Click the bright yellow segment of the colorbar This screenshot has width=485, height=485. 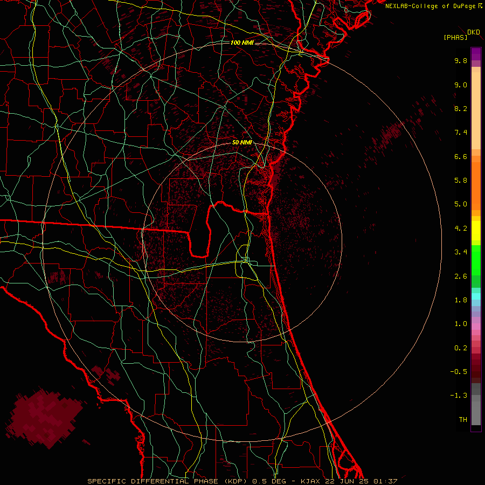point(476,231)
